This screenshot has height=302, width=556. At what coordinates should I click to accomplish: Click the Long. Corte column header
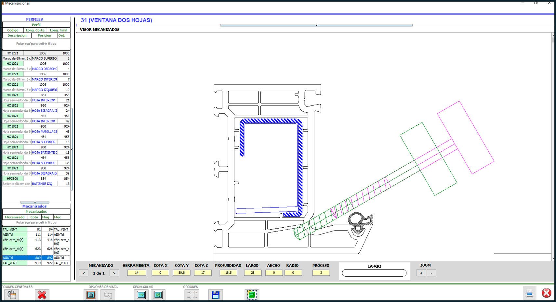[x=35, y=30]
